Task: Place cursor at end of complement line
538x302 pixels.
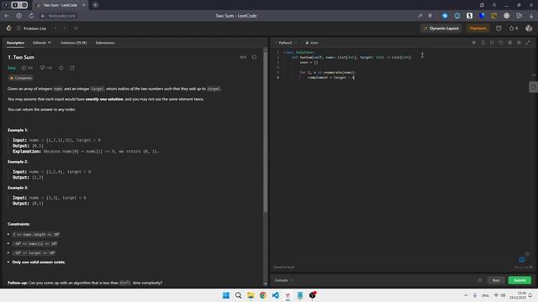Action: tap(354, 78)
